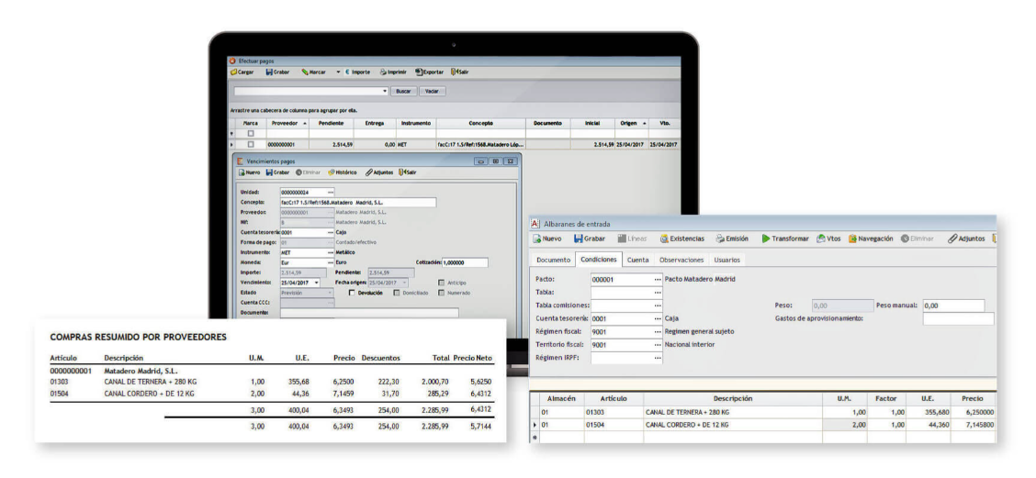The width and height of the screenshot is (1036, 478).
Task: Click the Buscar button
Action: 403,91
